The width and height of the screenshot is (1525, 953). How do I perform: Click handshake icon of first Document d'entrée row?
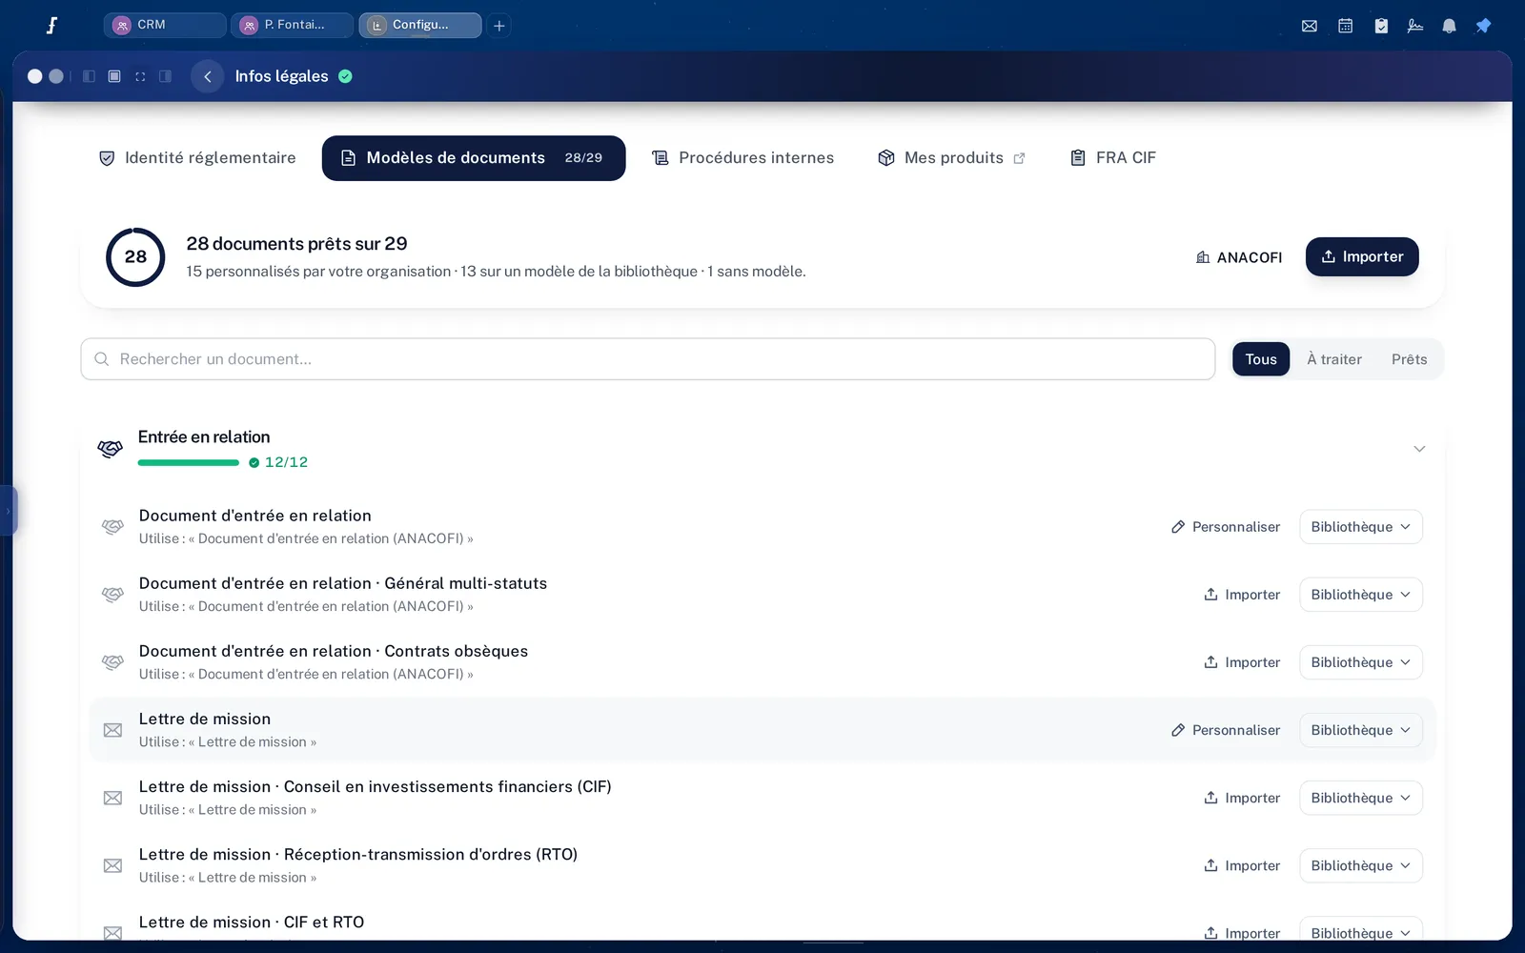[112, 527]
